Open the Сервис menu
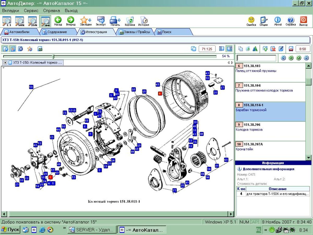The image size is (313, 235). 31,11
